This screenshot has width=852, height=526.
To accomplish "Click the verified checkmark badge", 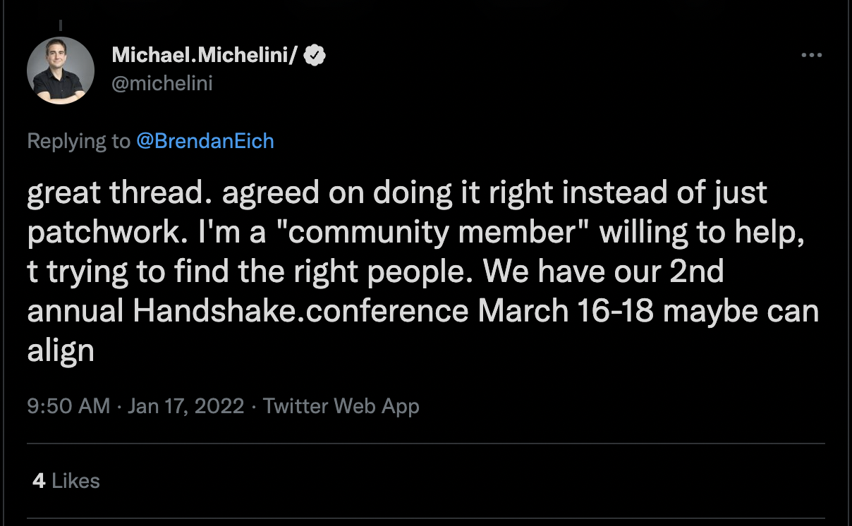I will 314,56.
